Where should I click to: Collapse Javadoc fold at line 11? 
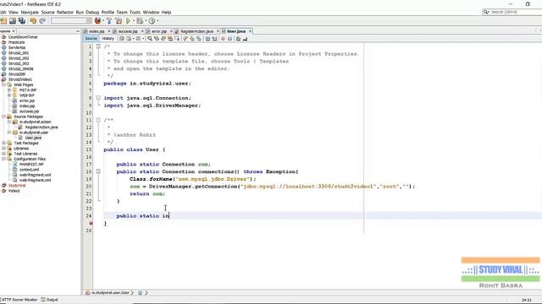[98, 120]
